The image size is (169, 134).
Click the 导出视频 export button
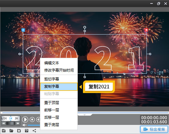(154, 129)
